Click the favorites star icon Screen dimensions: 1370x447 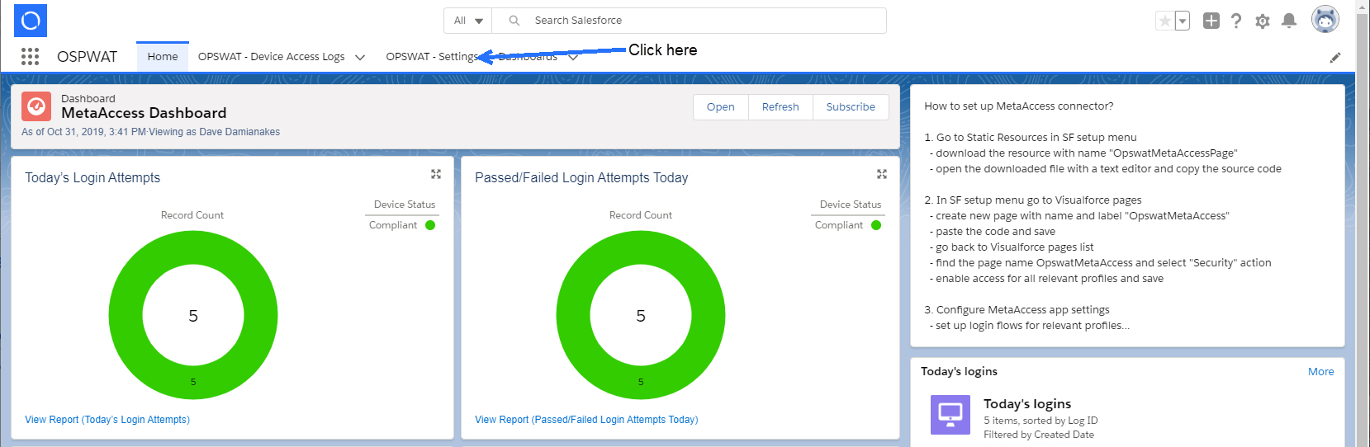tap(1164, 21)
